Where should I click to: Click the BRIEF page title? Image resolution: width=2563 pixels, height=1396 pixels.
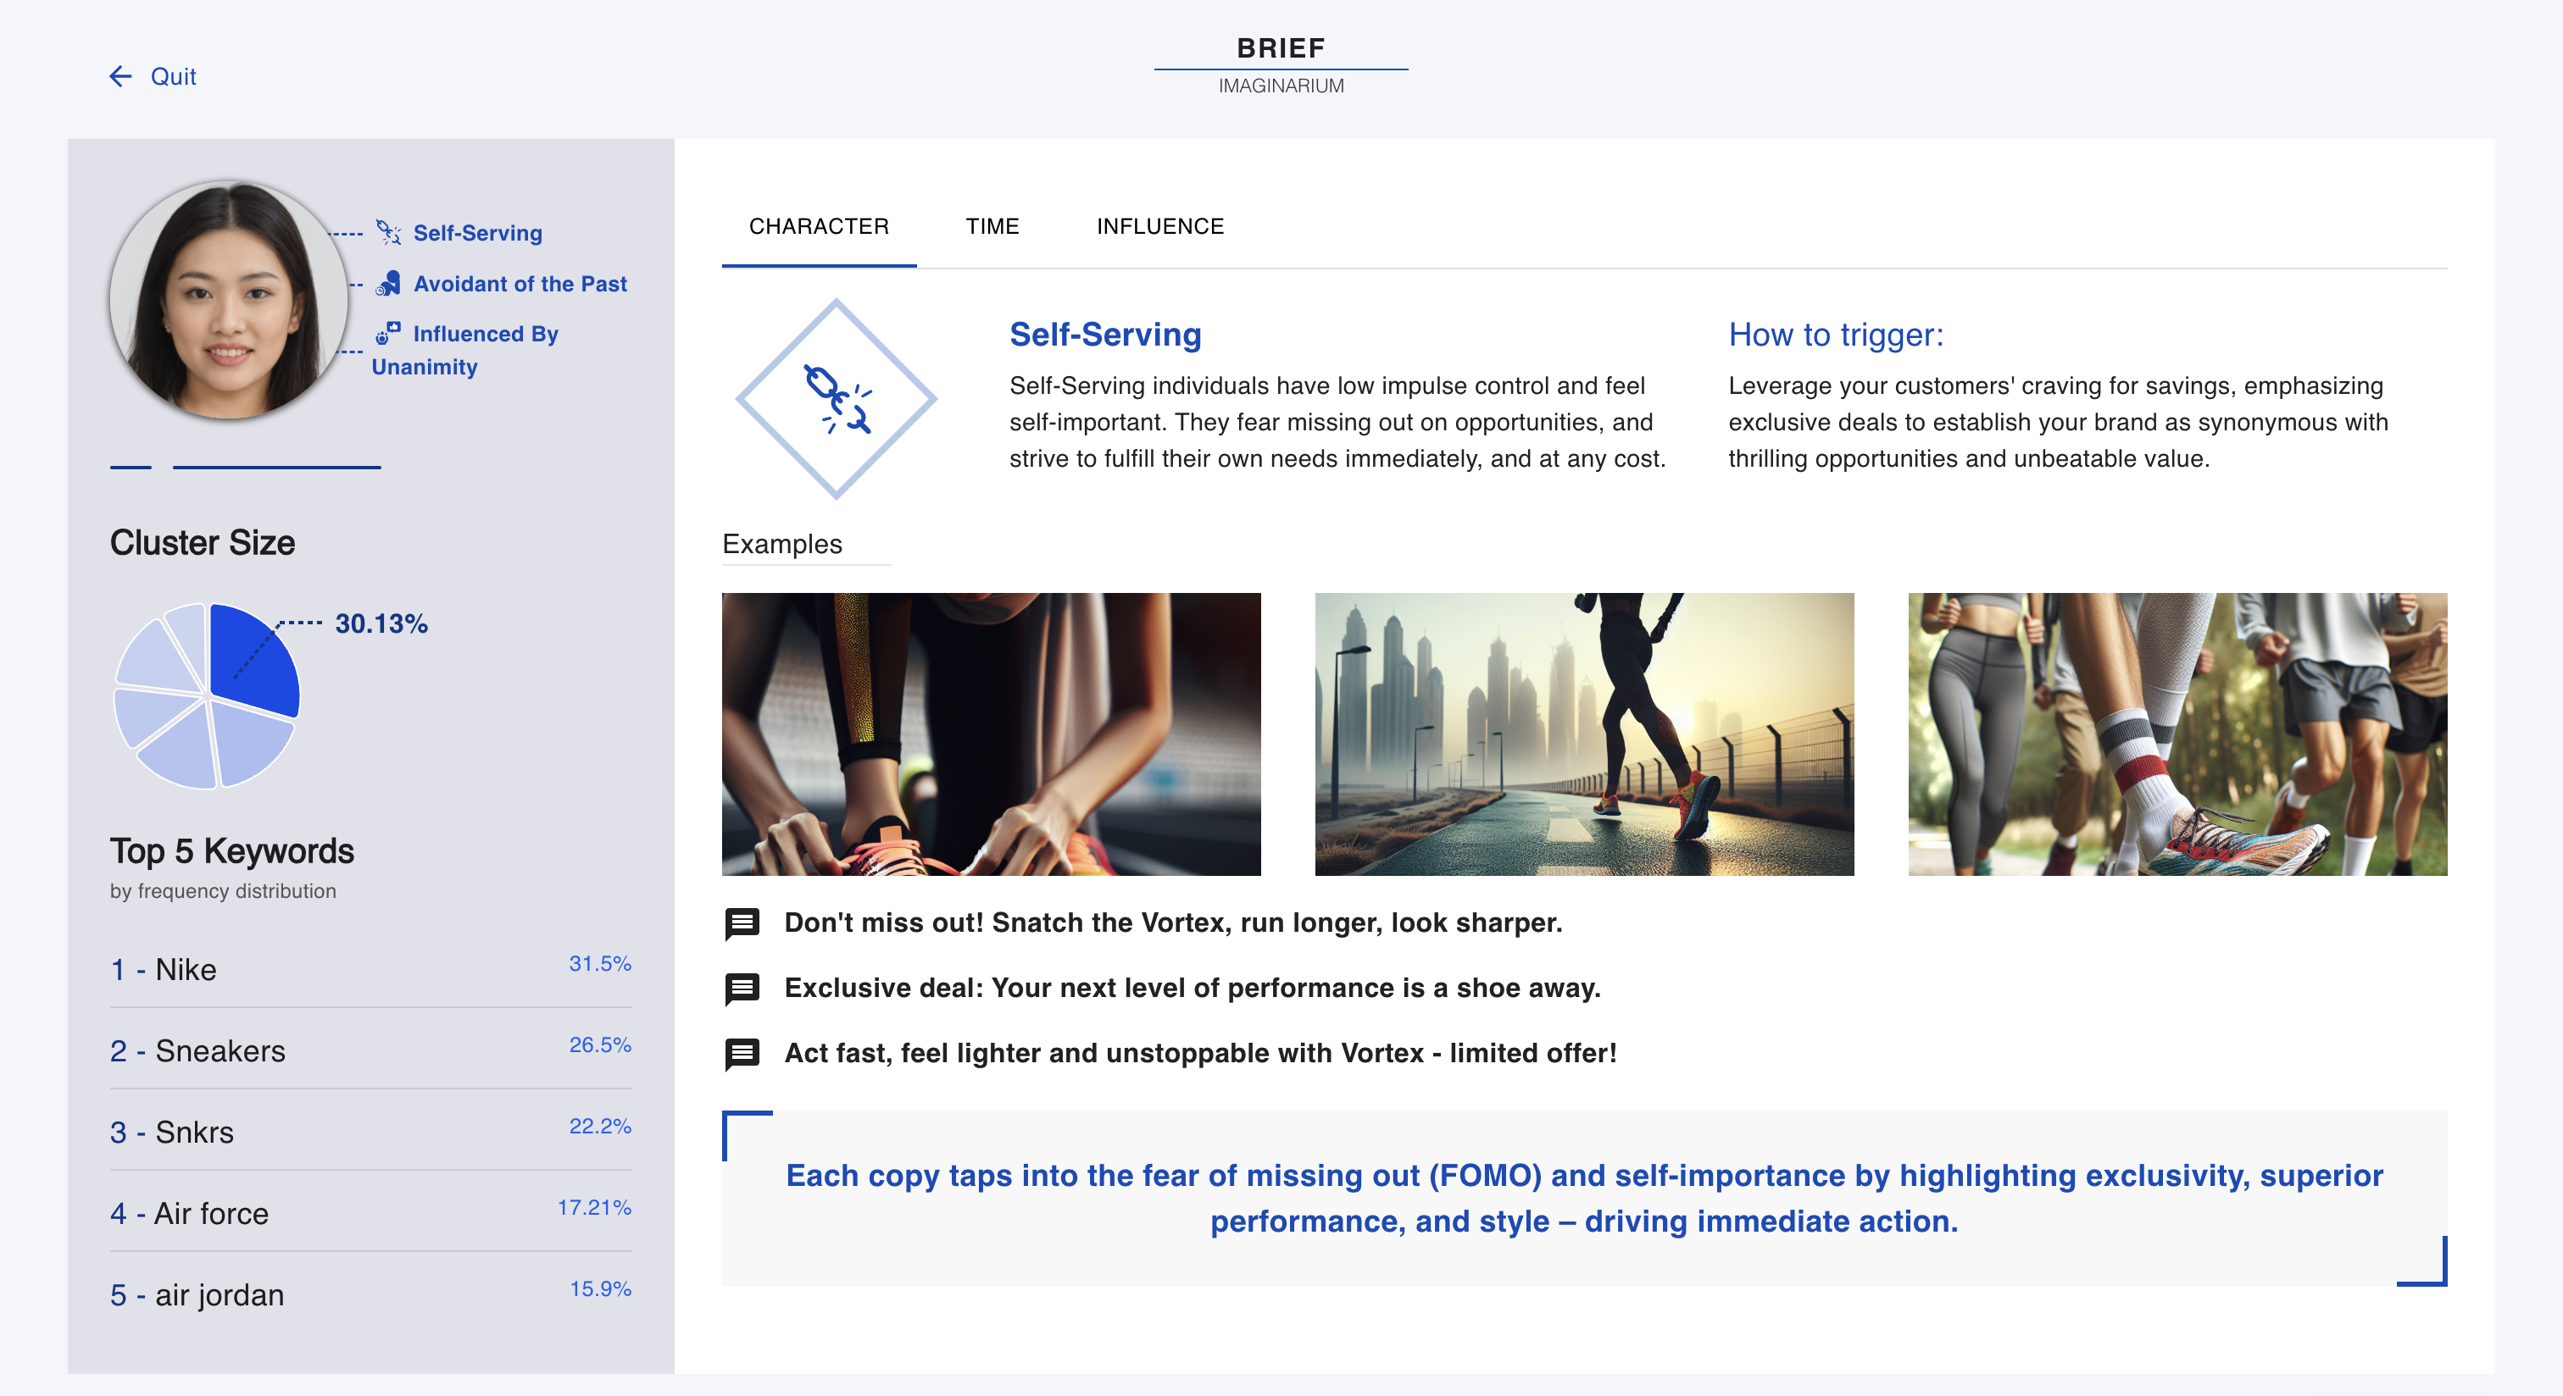coord(1281,47)
